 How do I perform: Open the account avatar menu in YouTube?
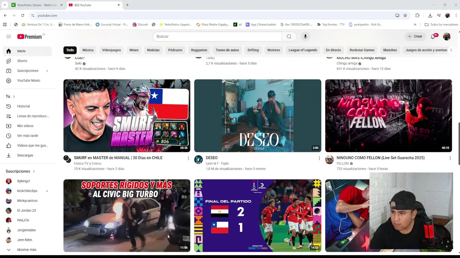(447, 37)
